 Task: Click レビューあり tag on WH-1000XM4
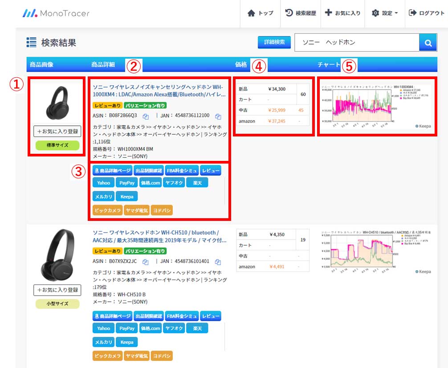point(107,105)
